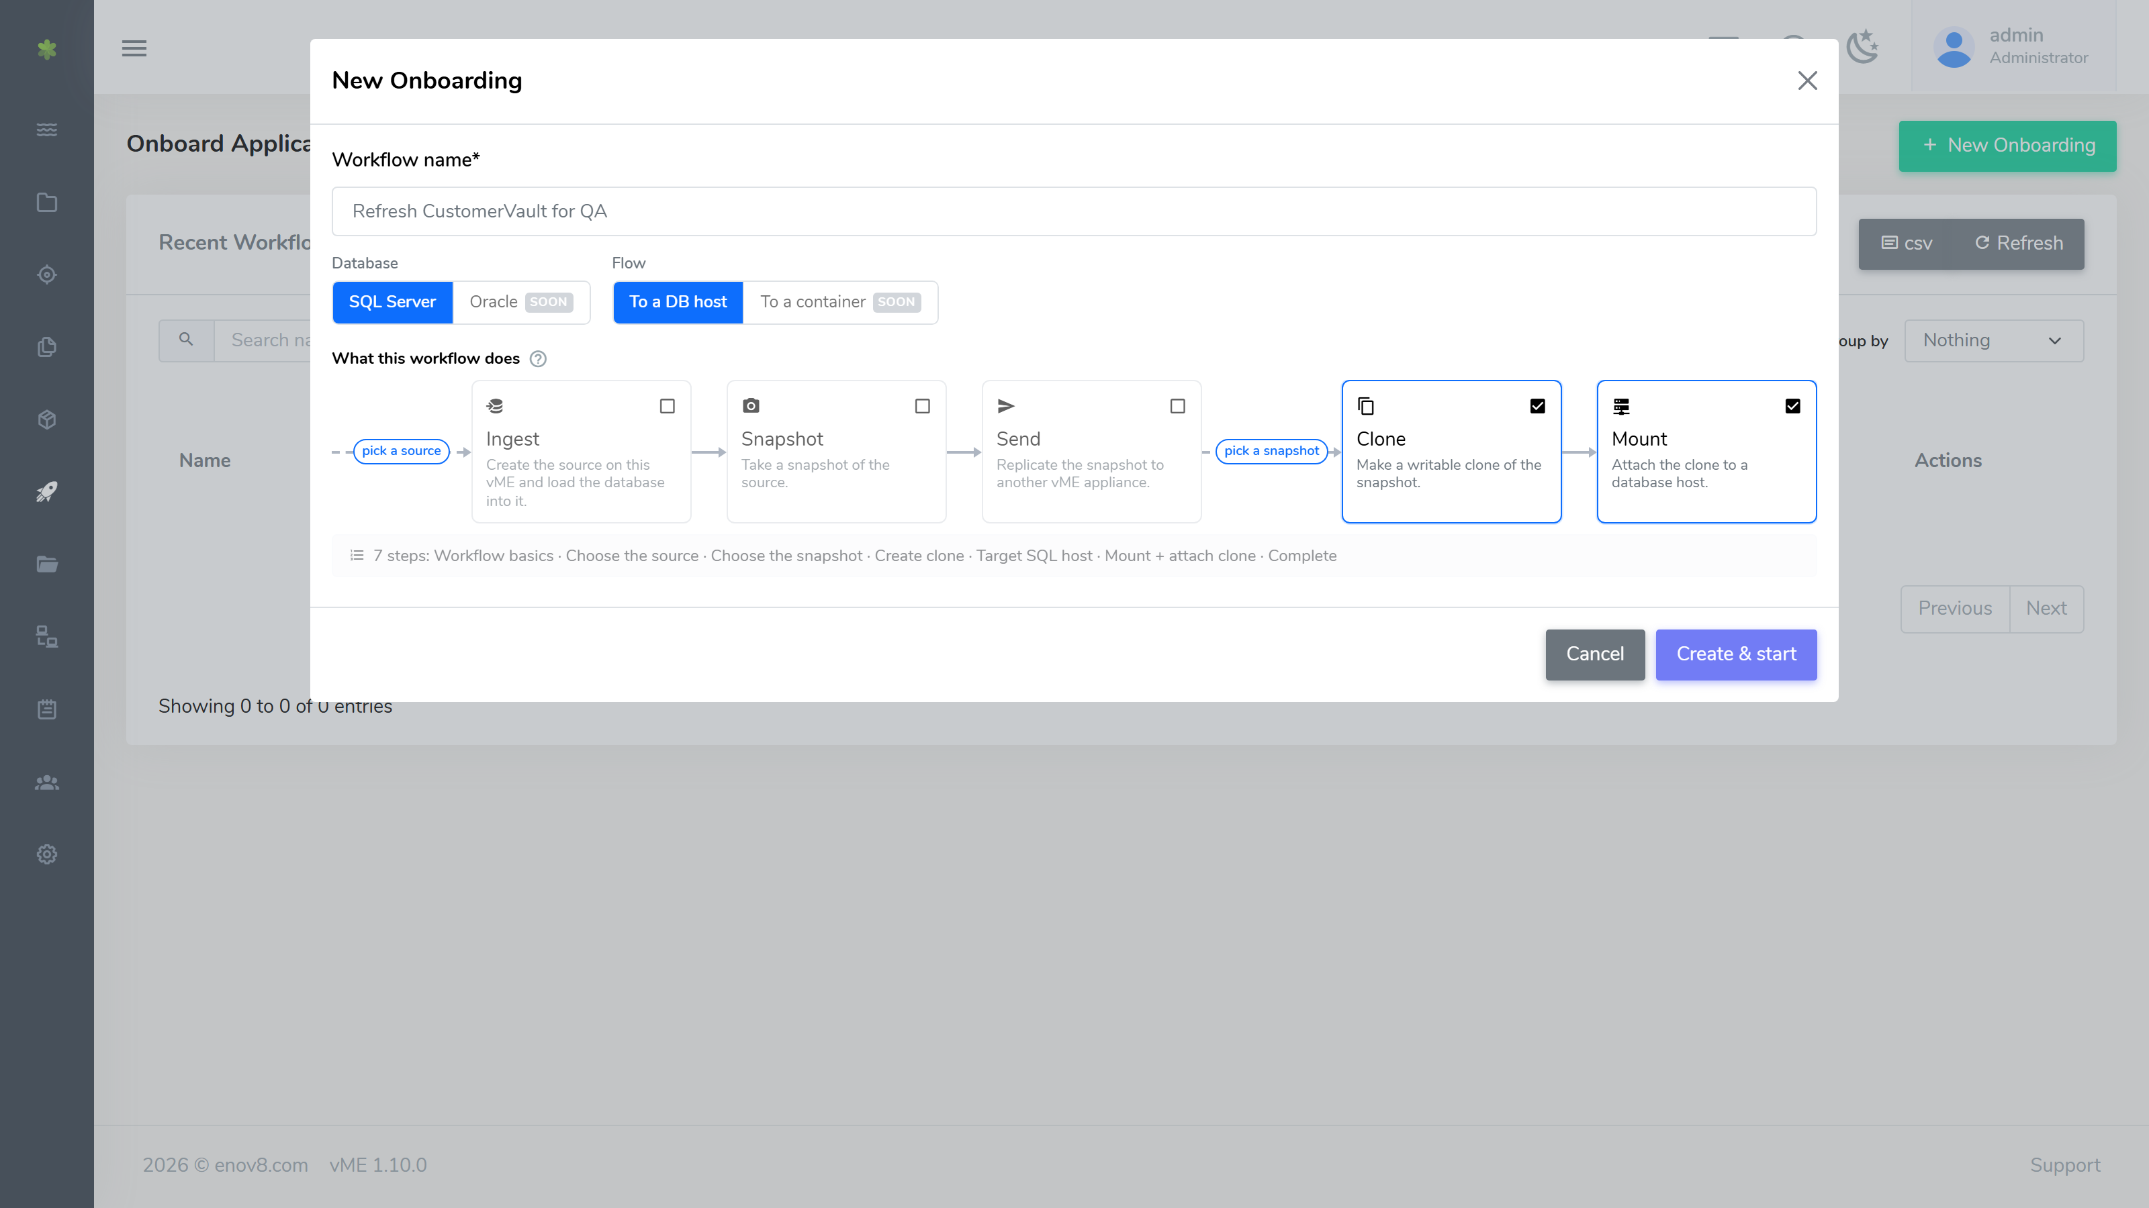
Task: Select Oracle database option
Action: pos(520,302)
